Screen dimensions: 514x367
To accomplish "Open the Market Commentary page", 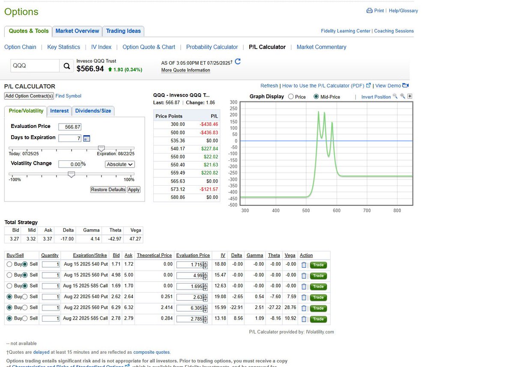I will 321,47.
